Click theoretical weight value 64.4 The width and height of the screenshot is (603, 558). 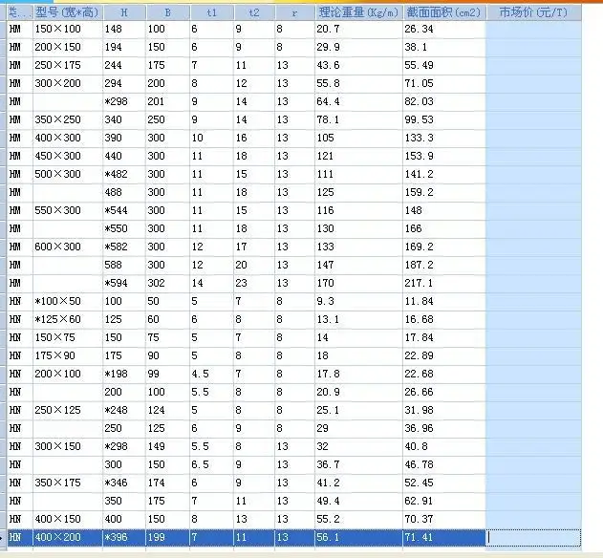pos(328,101)
